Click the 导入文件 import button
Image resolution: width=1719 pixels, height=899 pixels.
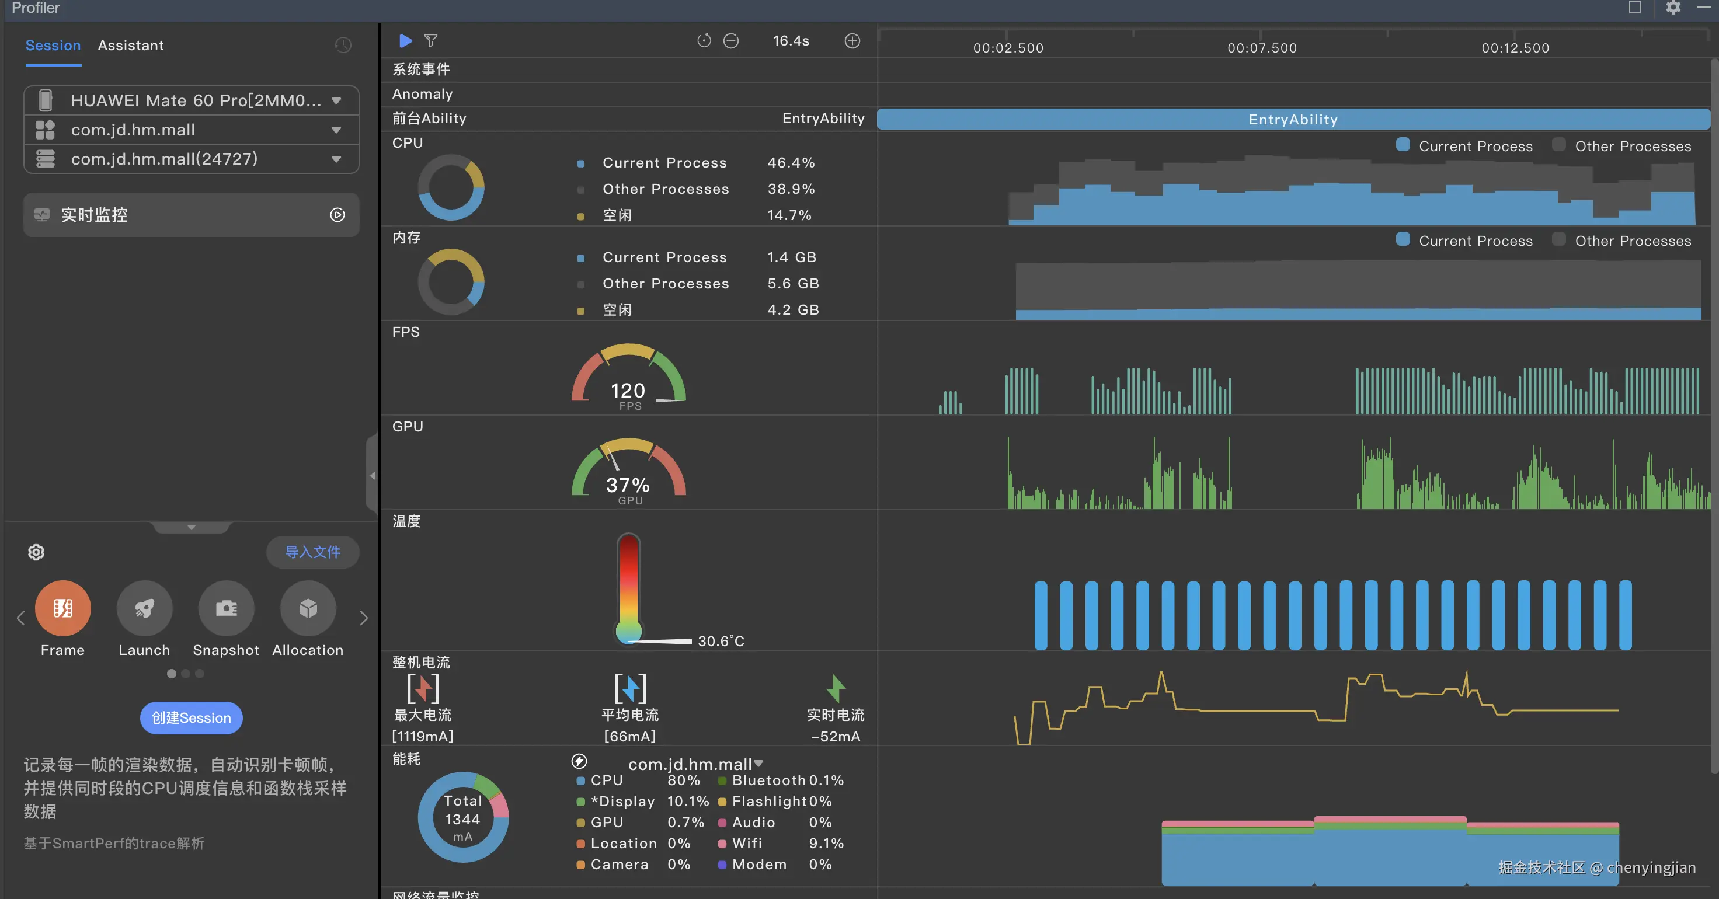click(312, 552)
